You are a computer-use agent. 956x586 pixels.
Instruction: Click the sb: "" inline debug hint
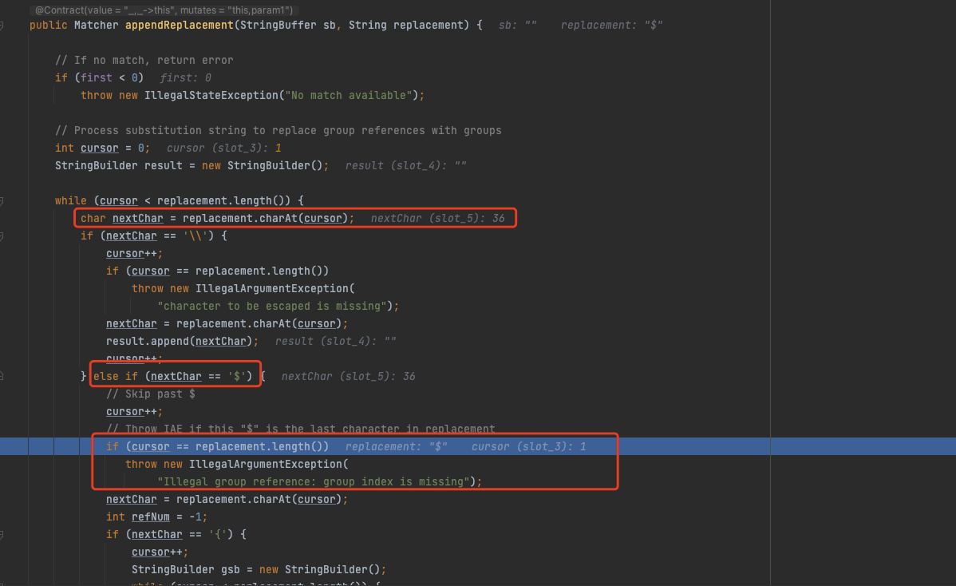pyautogui.click(x=518, y=25)
